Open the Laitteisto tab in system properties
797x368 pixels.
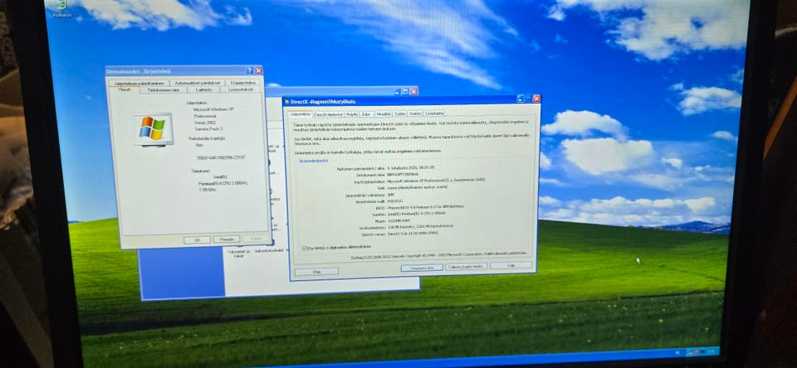[203, 90]
